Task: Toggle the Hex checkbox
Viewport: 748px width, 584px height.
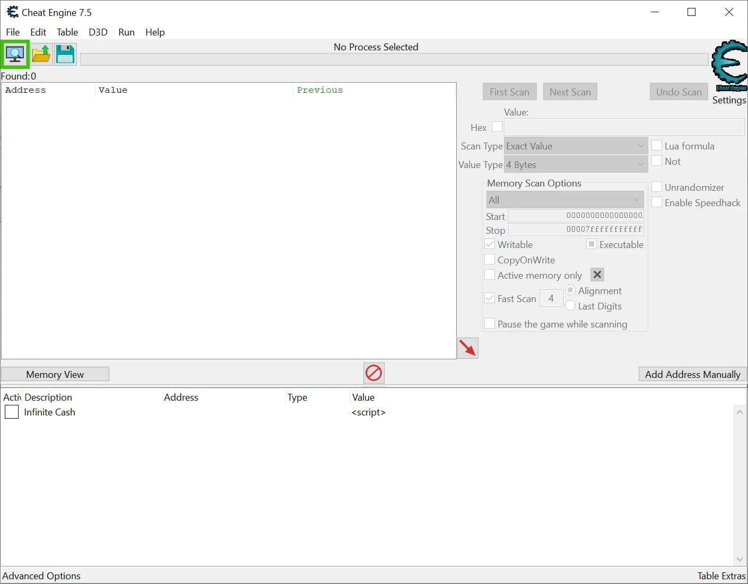Action: [x=497, y=127]
